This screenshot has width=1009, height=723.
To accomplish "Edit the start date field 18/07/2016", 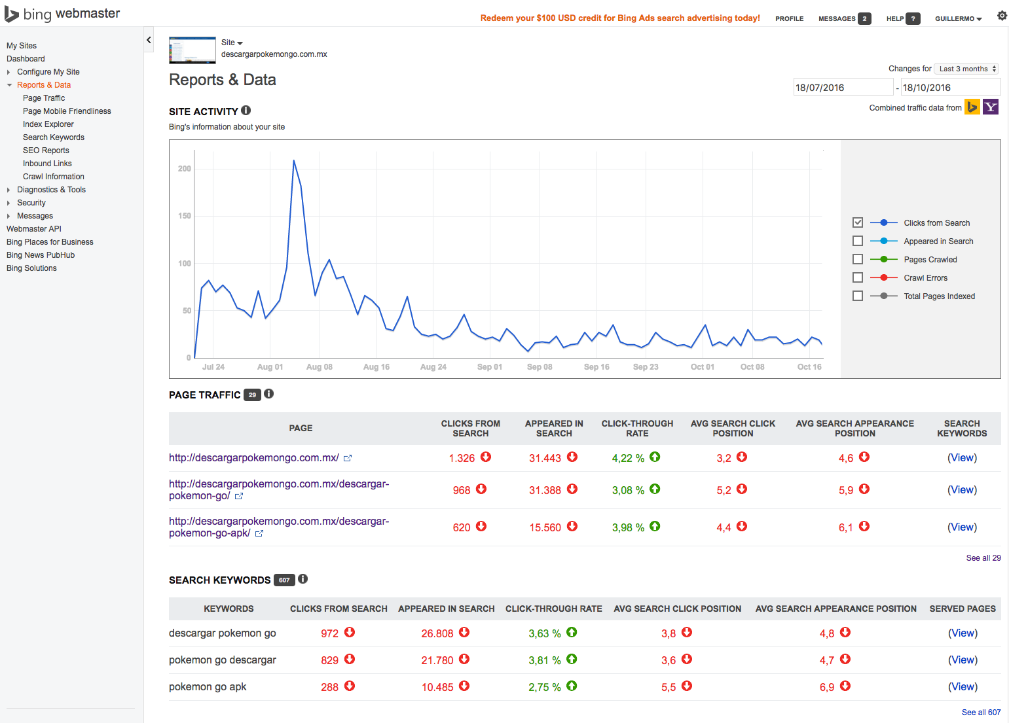I will tap(843, 87).
